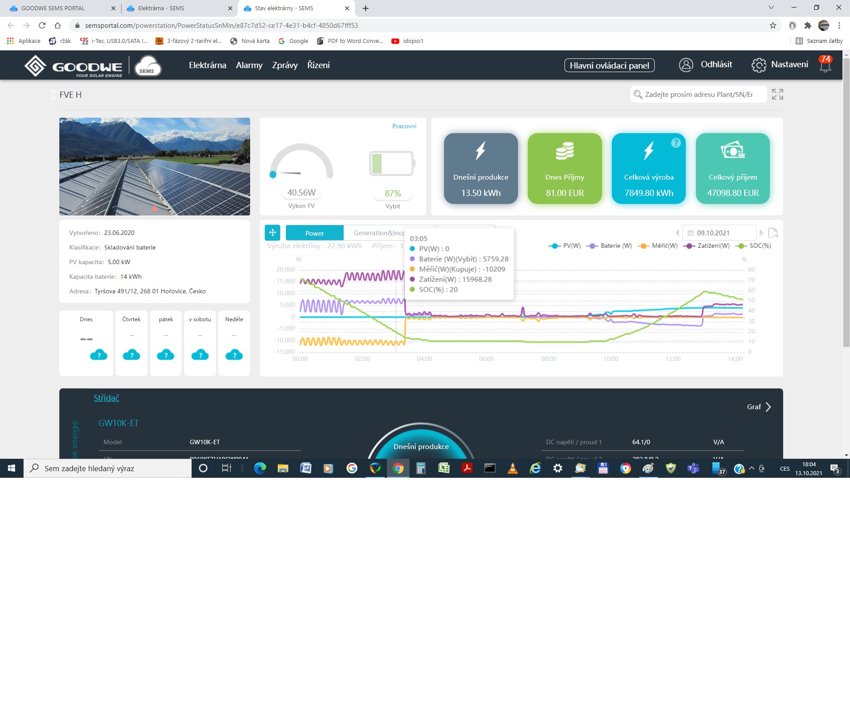Click the chart move/pan tool icon
Viewport: 850px width, 722px height.
coord(273,233)
